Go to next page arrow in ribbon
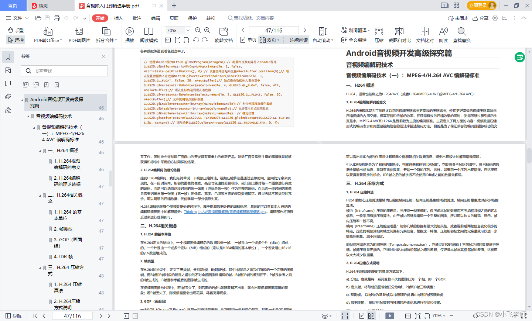The image size is (532, 321). coord(305,30)
